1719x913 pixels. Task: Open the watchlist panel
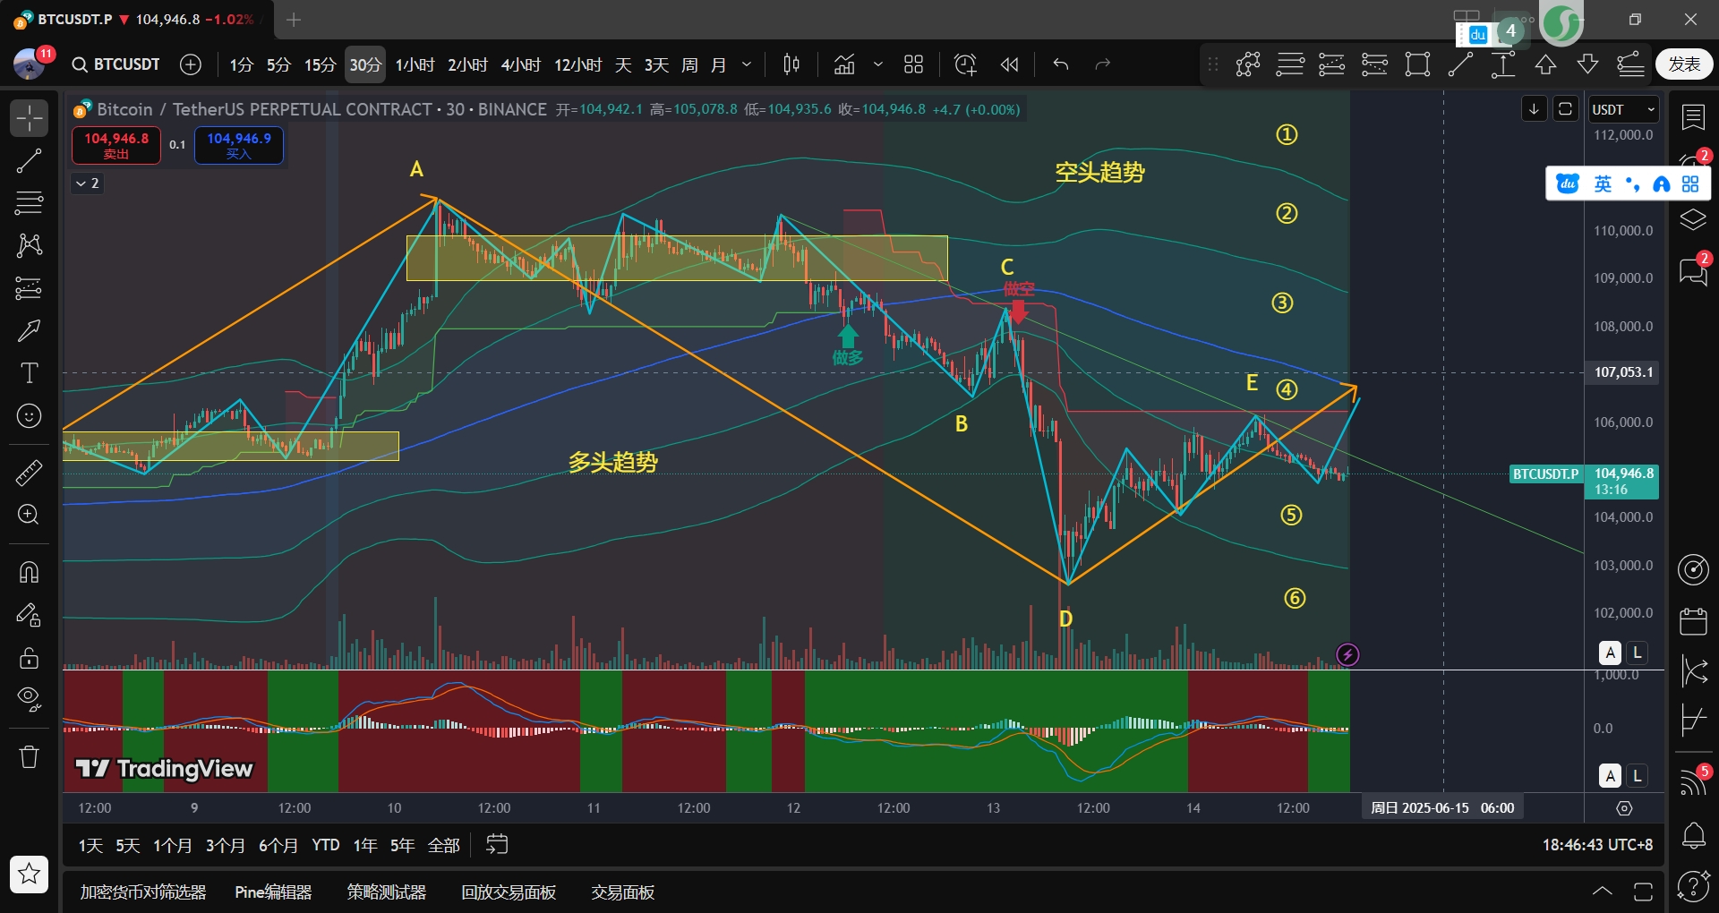pos(1693,117)
